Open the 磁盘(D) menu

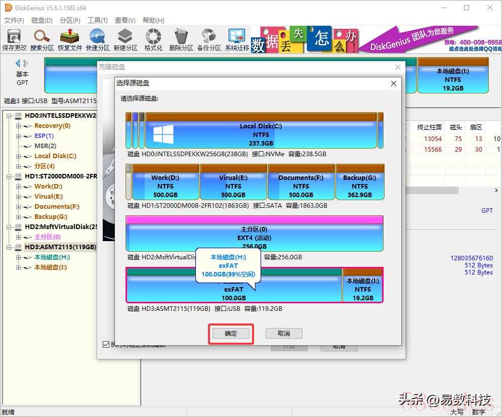pos(42,20)
